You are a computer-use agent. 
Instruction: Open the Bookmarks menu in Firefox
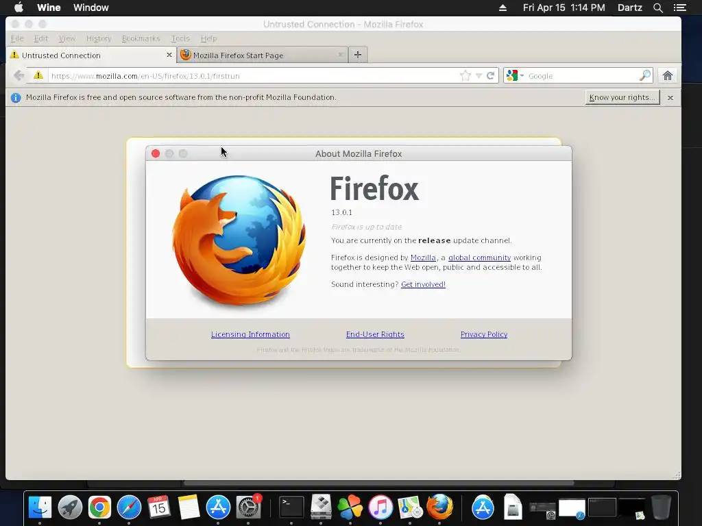pos(141,38)
